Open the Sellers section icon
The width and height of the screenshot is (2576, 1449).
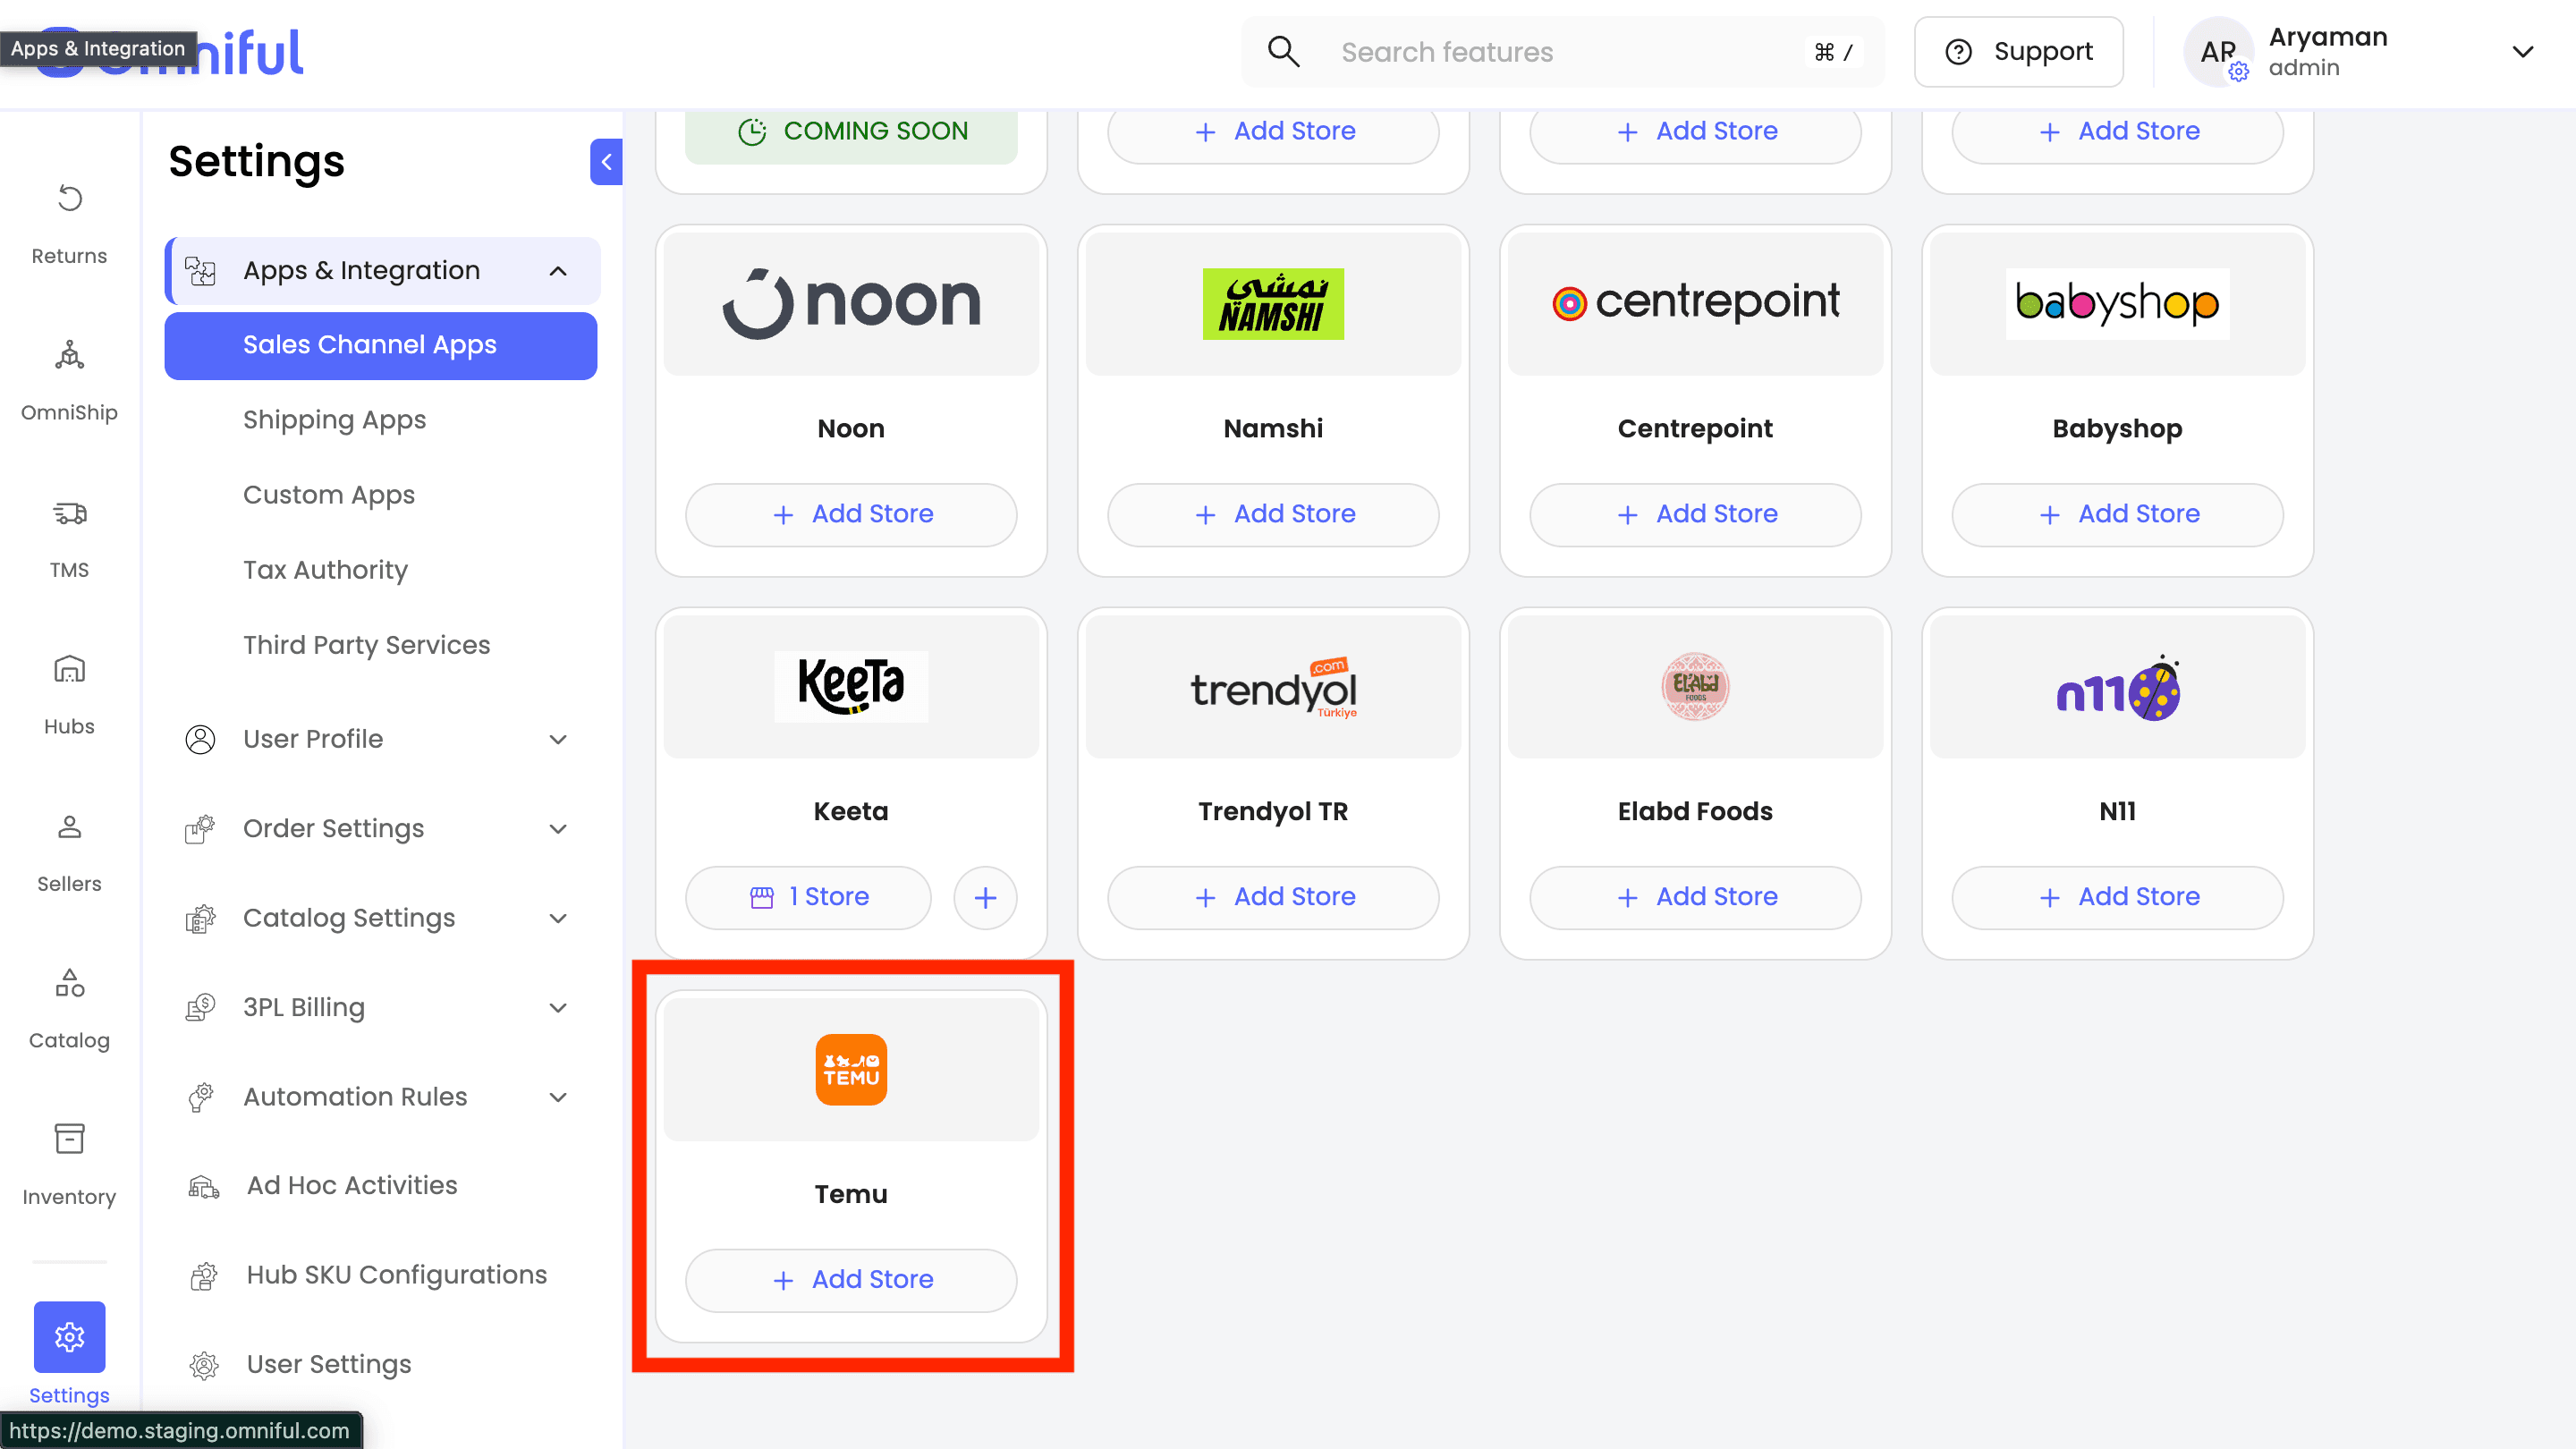69,827
